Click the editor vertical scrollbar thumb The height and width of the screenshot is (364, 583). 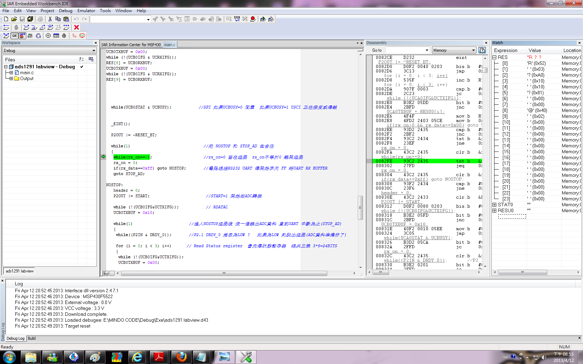(360, 208)
